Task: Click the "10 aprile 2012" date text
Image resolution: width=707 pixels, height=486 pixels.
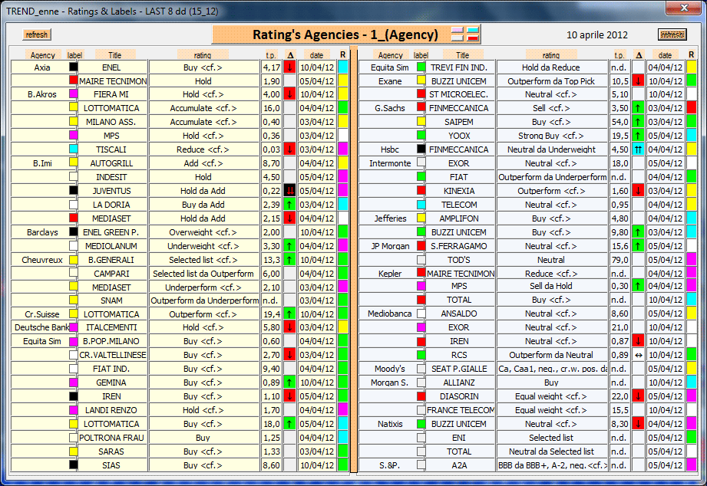Action: [597, 34]
